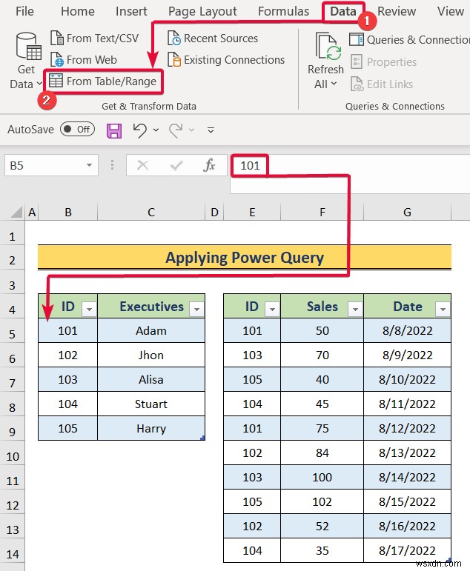Open the File tab
Screen dimensions: 470x571
[x=24, y=11]
